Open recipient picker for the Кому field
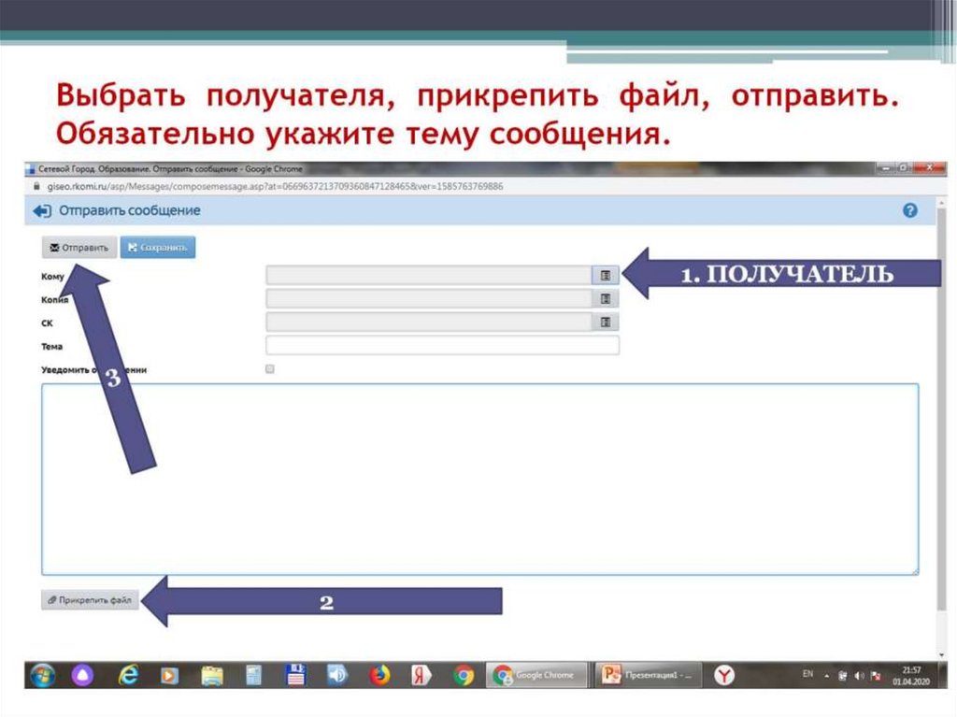 (x=606, y=274)
